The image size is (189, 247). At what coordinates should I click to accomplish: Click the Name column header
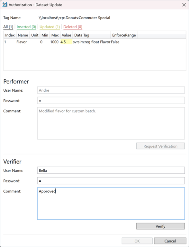(x=23, y=35)
